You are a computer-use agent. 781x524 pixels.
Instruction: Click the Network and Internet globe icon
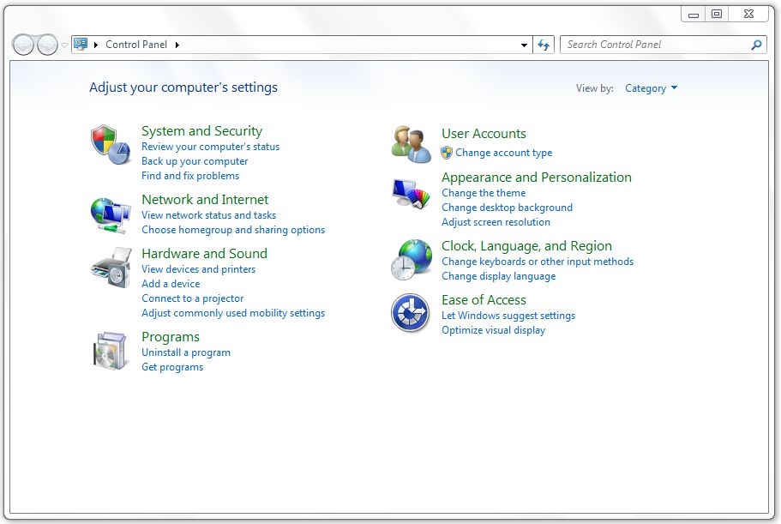pos(111,215)
